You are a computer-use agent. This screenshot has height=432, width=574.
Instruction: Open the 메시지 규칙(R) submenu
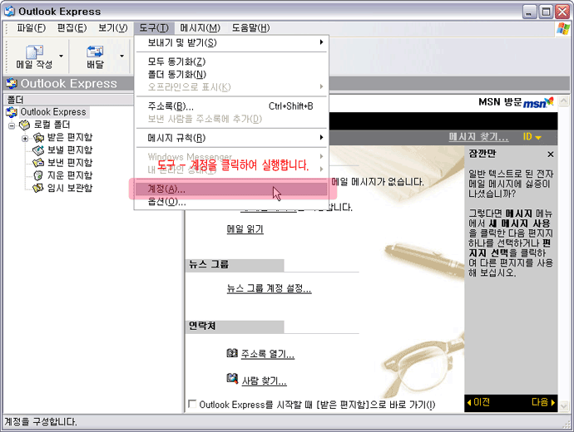click(x=176, y=138)
